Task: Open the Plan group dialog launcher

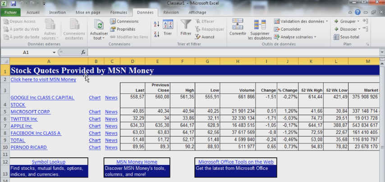Action: click(367, 44)
